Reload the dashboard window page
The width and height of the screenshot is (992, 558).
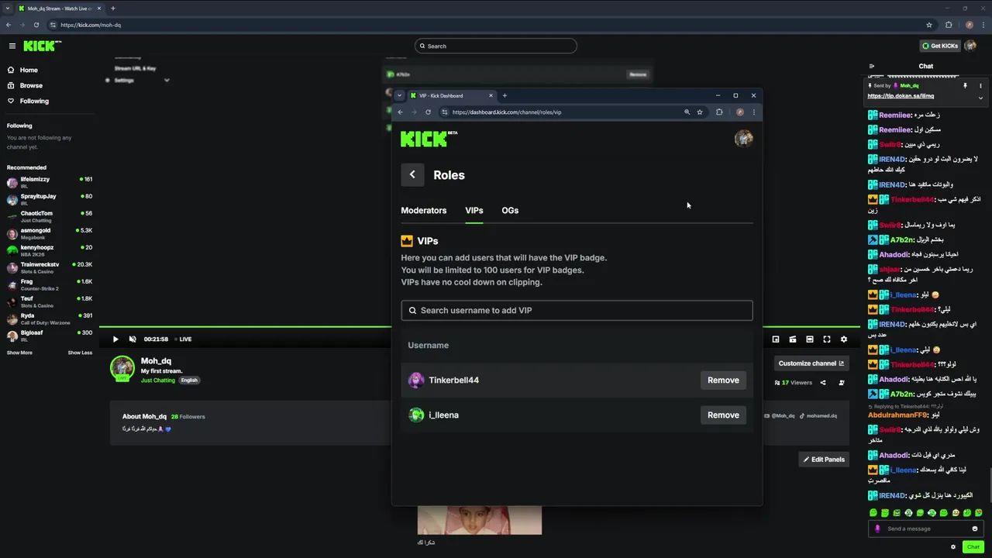(x=428, y=112)
